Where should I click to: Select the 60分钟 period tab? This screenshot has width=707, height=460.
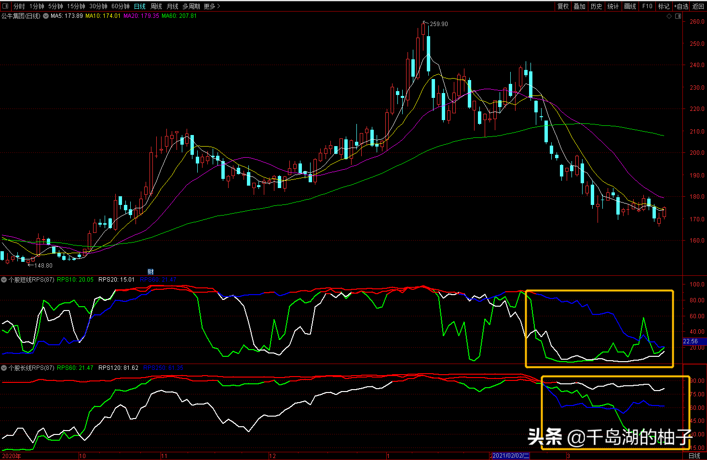121,6
